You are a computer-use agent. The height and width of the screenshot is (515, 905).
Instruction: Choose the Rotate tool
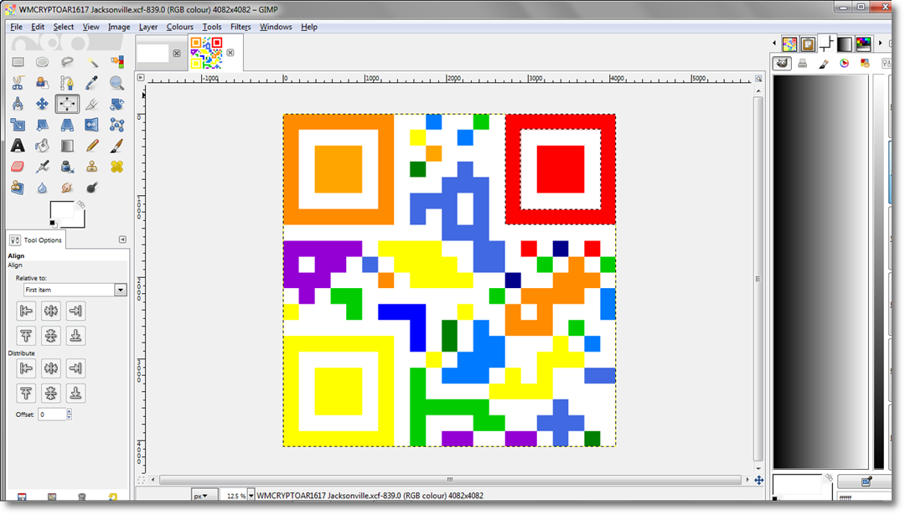click(116, 104)
